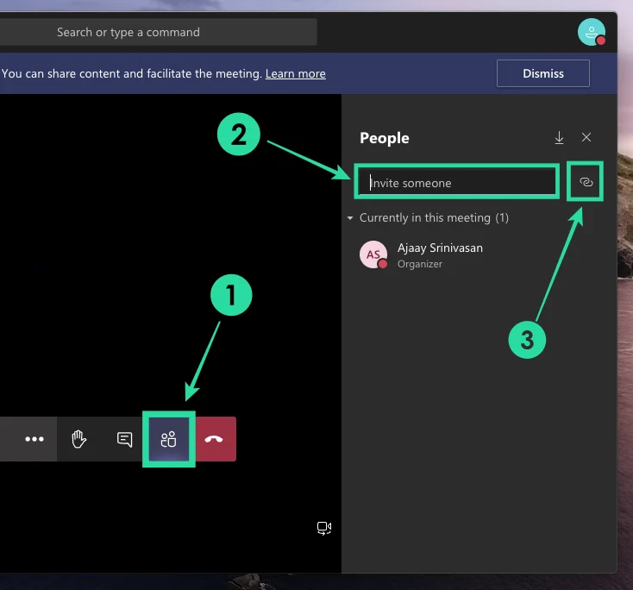Dismiss the meeting notification banner

pyautogui.click(x=543, y=73)
